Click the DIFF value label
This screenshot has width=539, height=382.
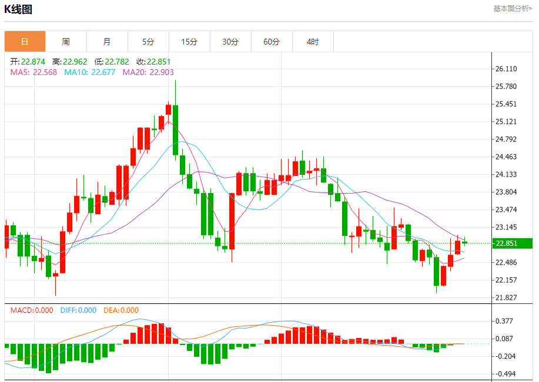(78, 310)
